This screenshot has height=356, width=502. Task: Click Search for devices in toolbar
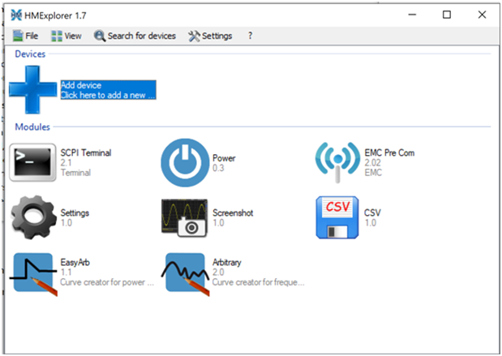pyautogui.click(x=135, y=36)
